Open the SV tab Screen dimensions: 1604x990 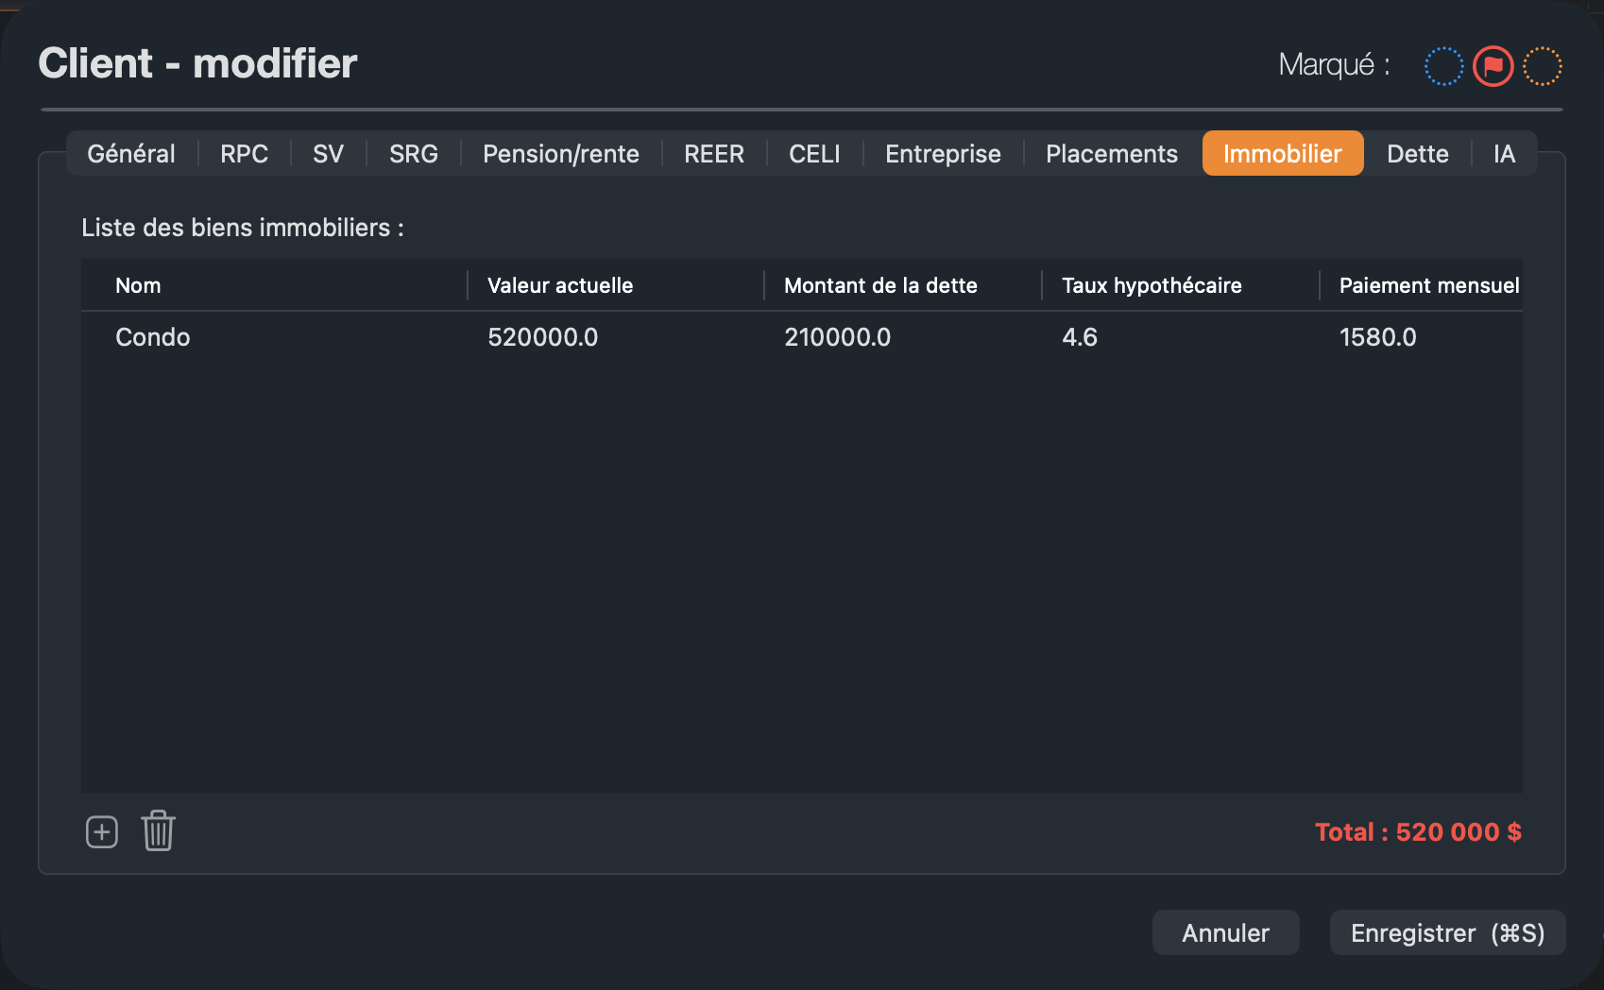(329, 154)
